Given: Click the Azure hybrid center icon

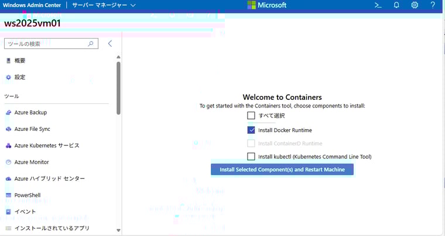Looking at the screenshot, I should pyautogui.click(x=9, y=179).
